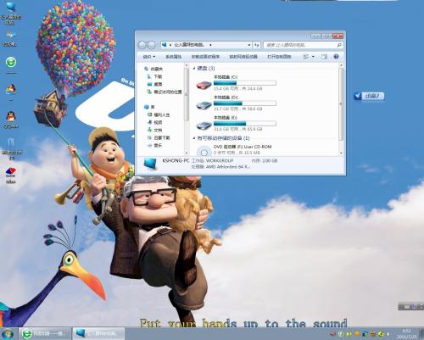This screenshot has height=340, width=424.
Task: Click the "KSHONG-PC" name in details pane
Action: click(x=176, y=160)
